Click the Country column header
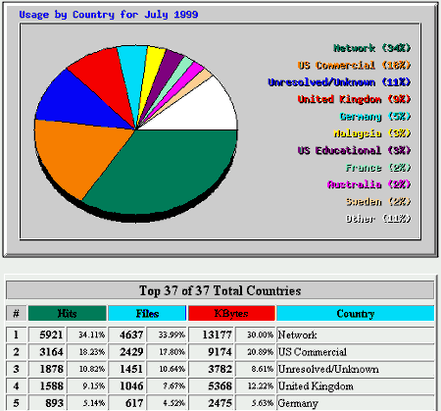The height and width of the screenshot is (411, 441). [356, 314]
